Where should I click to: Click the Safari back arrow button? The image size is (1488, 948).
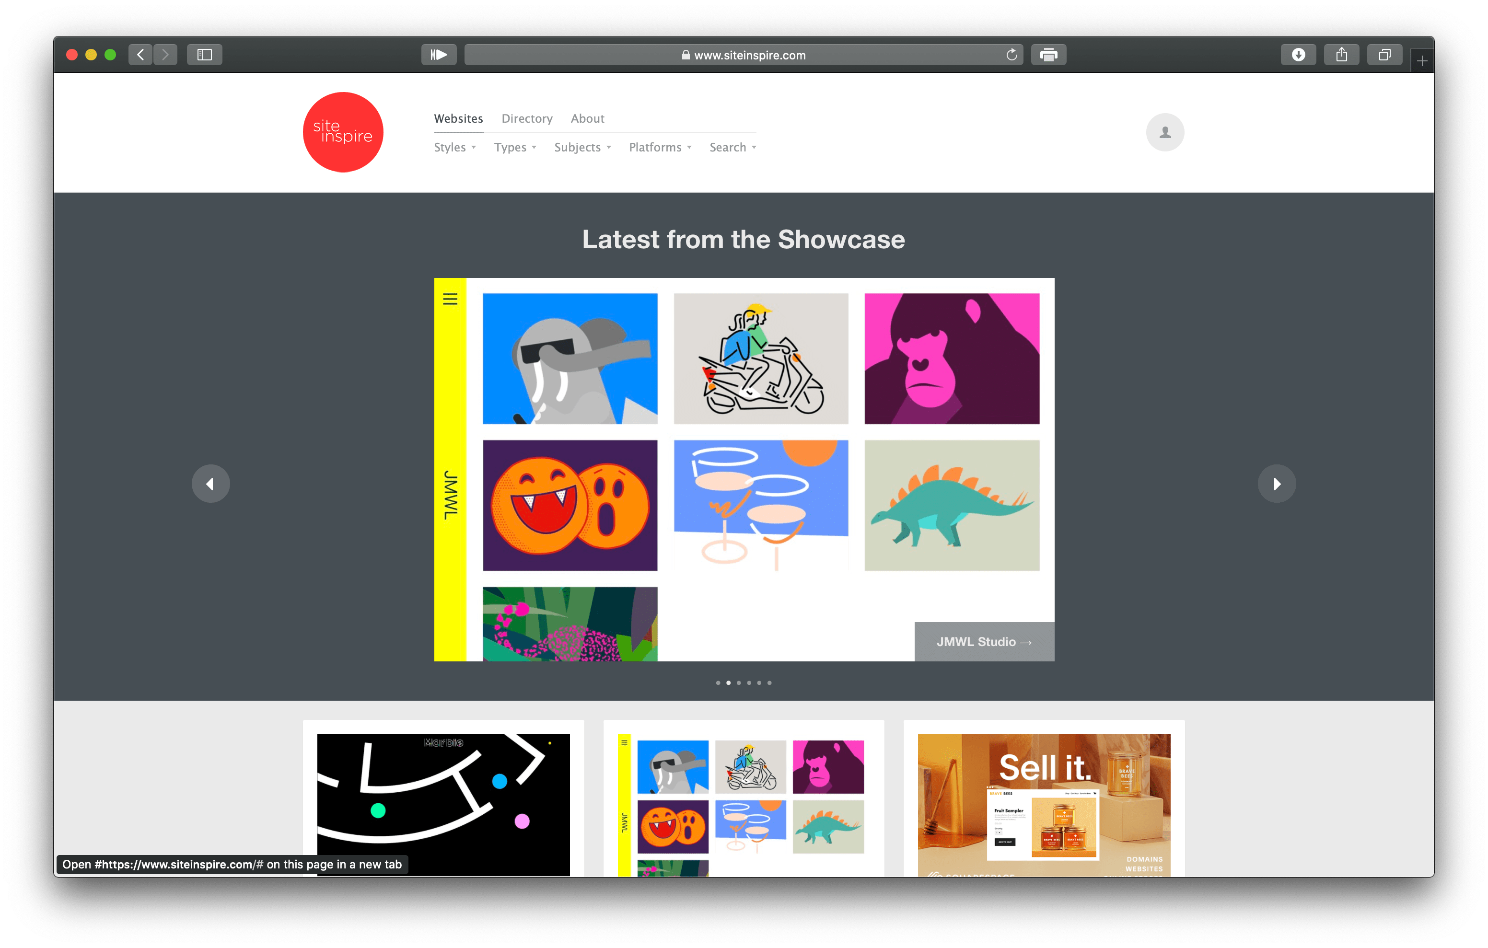tap(140, 54)
